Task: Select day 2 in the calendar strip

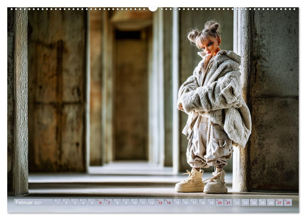Action: [x=66, y=202]
